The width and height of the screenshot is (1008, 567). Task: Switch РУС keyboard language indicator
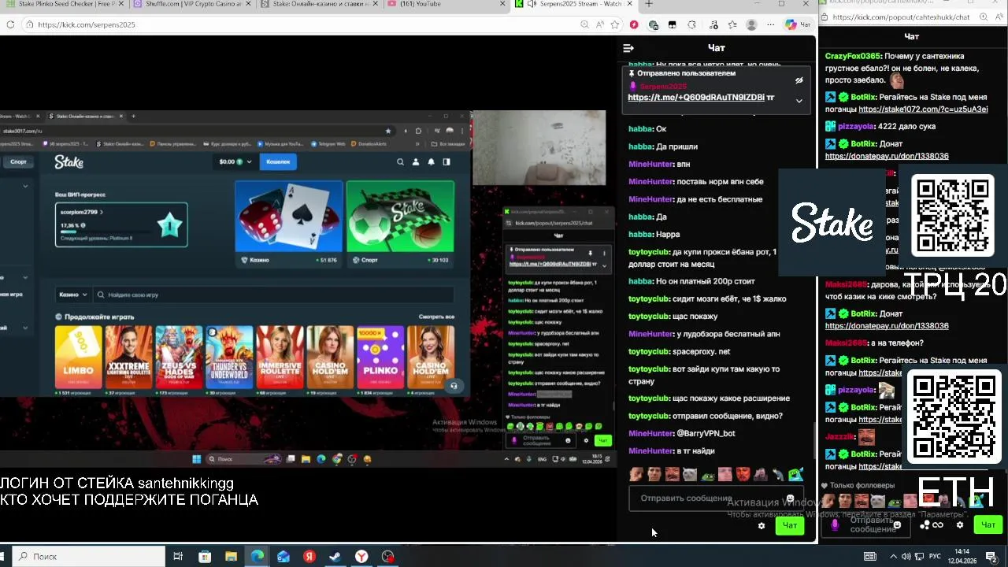pos(934,557)
